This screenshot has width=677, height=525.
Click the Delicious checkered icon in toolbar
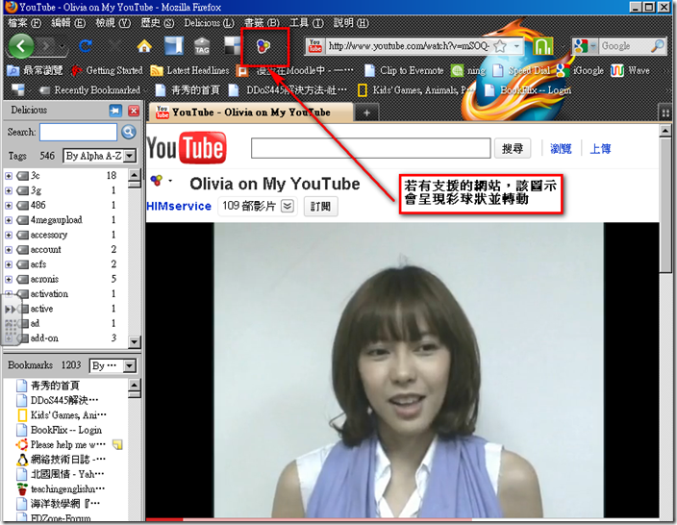pyautogui.click(x=232, y=46)
